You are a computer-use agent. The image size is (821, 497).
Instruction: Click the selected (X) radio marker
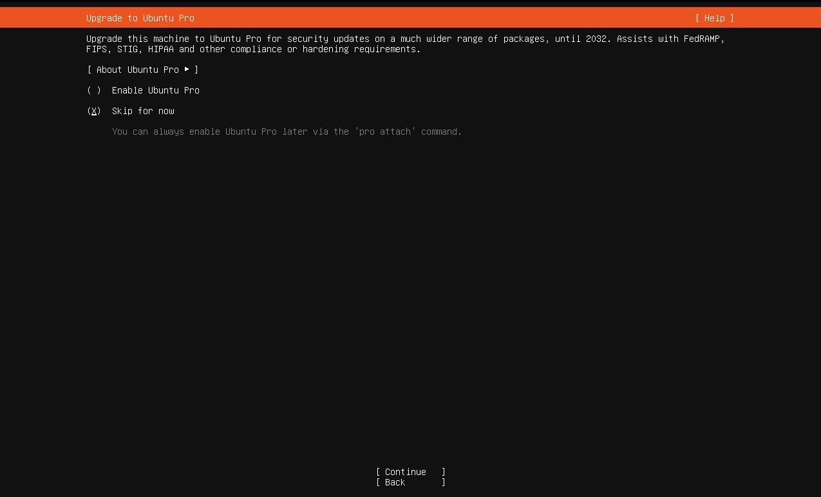click(93, 110)
